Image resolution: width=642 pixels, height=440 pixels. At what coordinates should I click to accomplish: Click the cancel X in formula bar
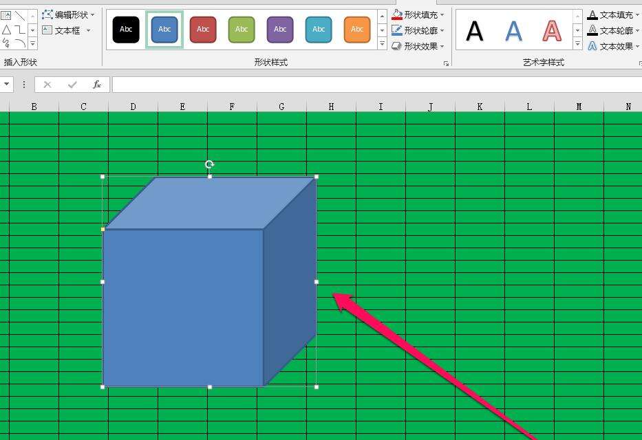47,85
